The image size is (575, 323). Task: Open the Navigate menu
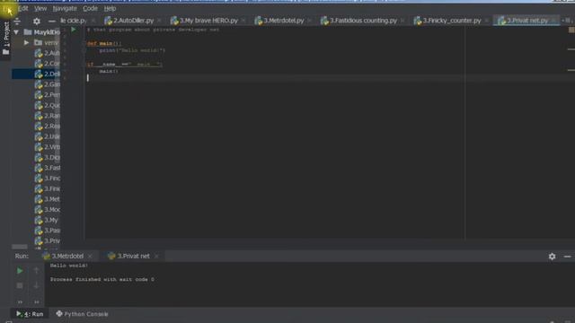(65, 8)
